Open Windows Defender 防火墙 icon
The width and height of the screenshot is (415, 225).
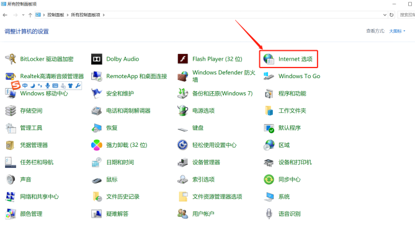[x=182, y=76]
